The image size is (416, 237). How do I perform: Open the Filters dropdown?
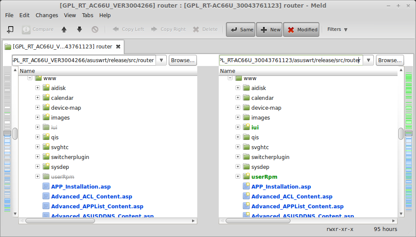337,30
